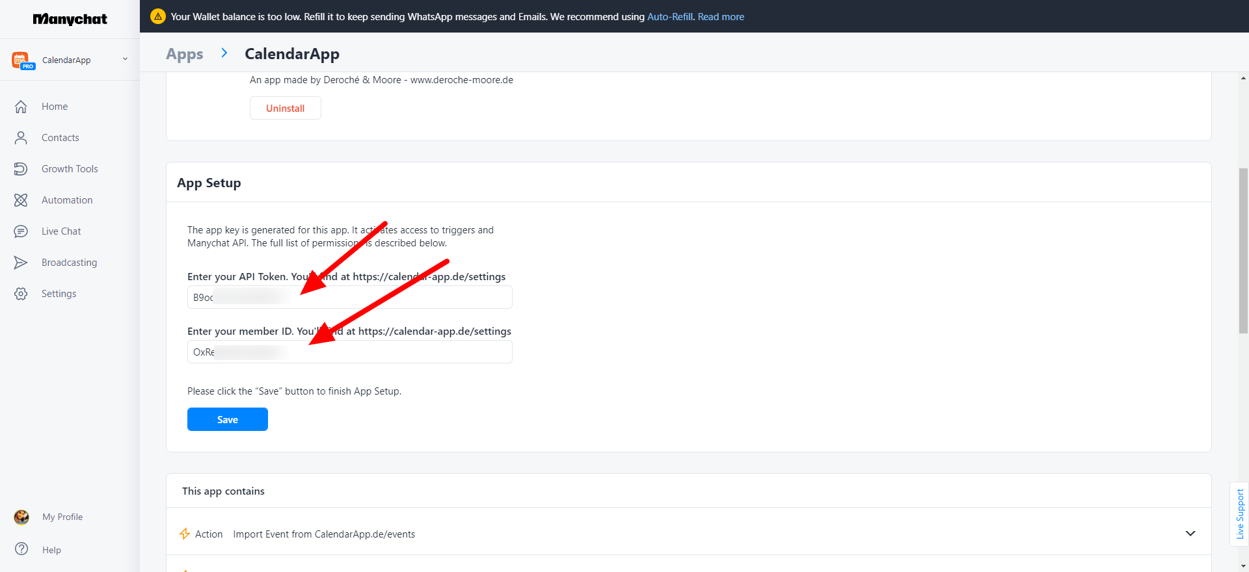Image resolution: width=1249 pixels, height=572 pixels.
Task: Click into the member ID input field
Action: click(x=350, y=352)
